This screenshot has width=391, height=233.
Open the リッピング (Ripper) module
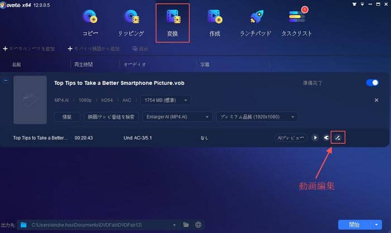point(131,23)
